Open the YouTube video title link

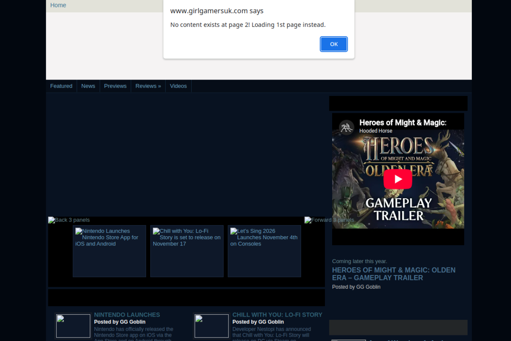coord(403,123)
